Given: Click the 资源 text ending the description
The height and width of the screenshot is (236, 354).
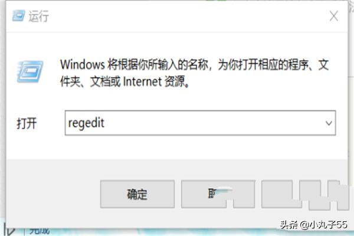Looking at the screenshot, I should [175, 81].
